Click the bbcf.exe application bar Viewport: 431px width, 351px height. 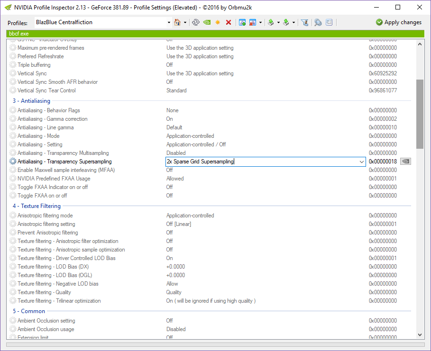click(215, 34)
